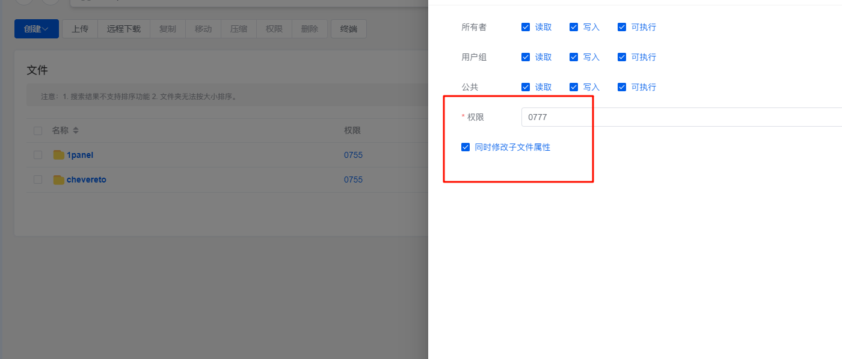The image size is (842, 359).
Task: Open the 终端 button
Action: click(349, 29)
